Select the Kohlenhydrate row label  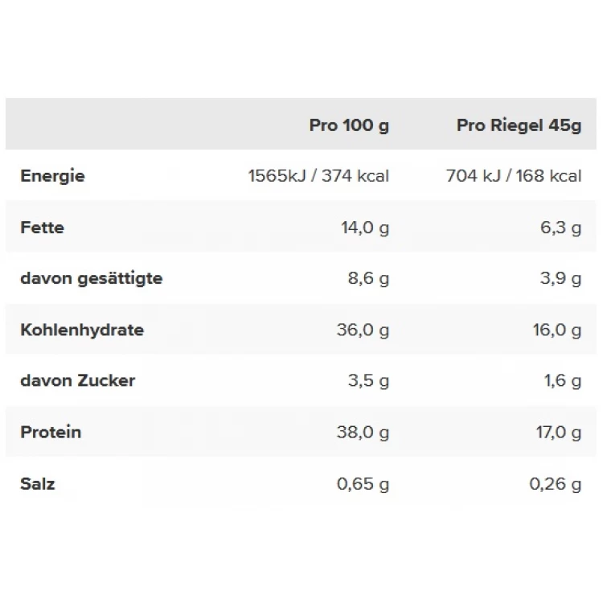(x=82, y=330)
